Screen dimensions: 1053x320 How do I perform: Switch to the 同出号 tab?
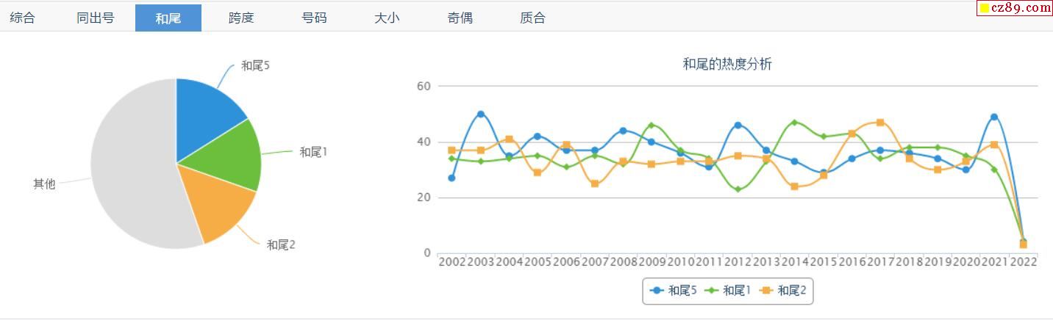point(95,18)
